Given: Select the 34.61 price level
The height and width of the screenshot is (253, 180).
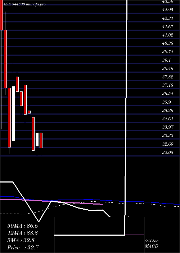Looking at the screenshot, I should 168,119.
